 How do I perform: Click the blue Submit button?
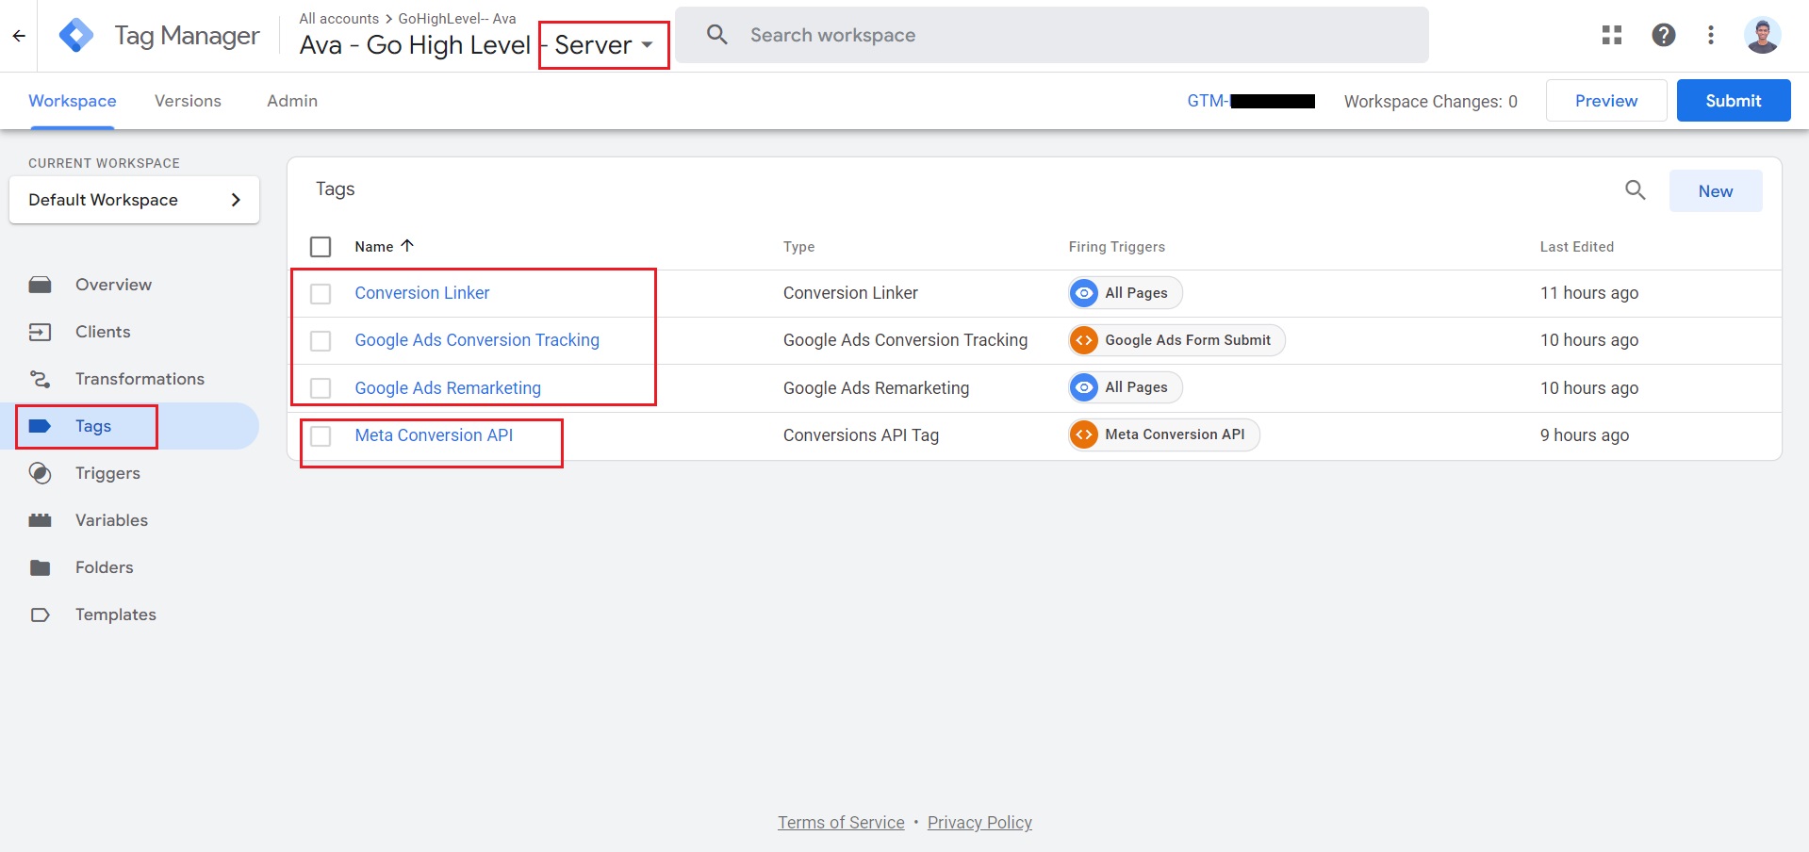click(x=1734, y=101)
